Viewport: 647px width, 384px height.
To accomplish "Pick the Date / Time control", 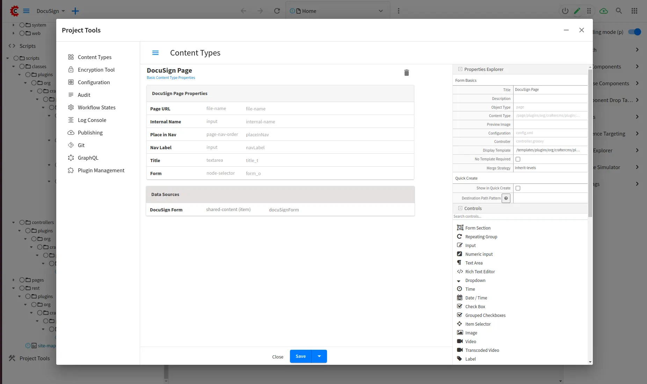I will pyautogui.click(x=476, y=298).
